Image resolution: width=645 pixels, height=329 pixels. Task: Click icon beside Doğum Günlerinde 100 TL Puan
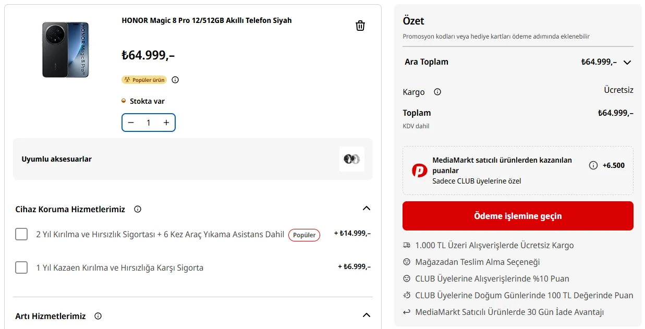coord(407,295)
